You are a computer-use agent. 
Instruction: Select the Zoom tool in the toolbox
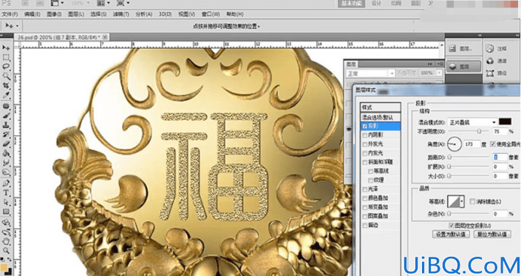(x=6, y=250)
